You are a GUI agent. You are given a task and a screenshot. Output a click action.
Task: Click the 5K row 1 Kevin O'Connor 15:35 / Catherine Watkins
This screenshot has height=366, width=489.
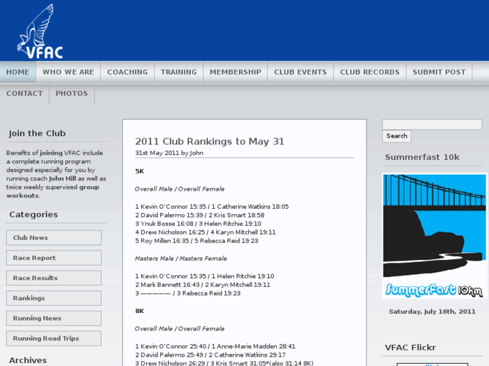(x=212, y=207)
